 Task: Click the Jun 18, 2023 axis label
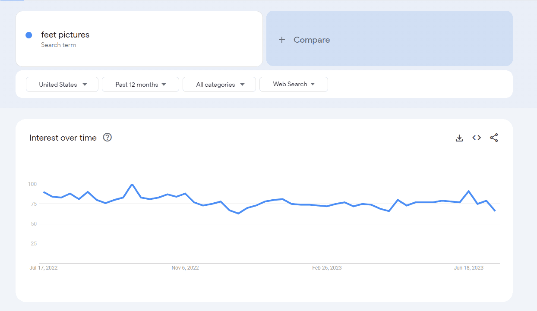click(x=469, y=268)
